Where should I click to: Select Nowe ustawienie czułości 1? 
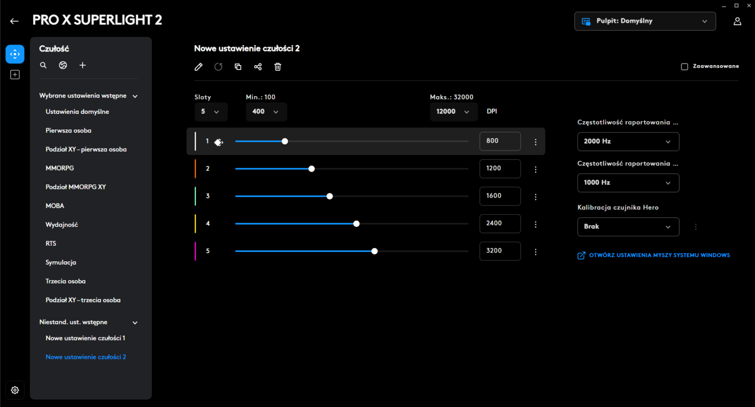[85, 338]
